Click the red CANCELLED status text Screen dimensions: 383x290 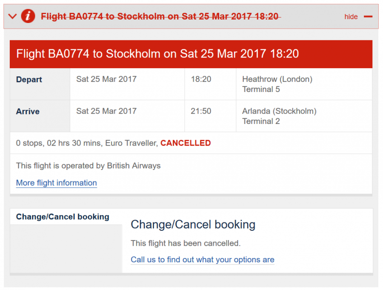click(186, 143)
